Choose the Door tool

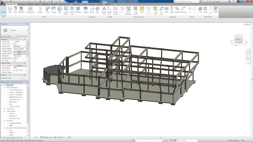[x=15, y=10]
